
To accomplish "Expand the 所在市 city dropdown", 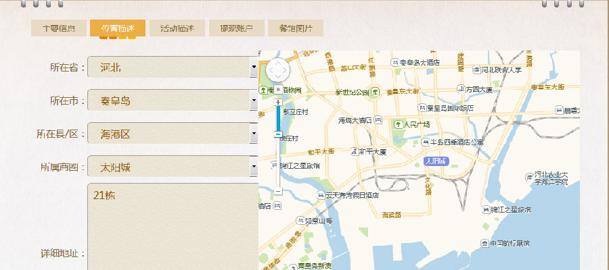I will (253, 101).
